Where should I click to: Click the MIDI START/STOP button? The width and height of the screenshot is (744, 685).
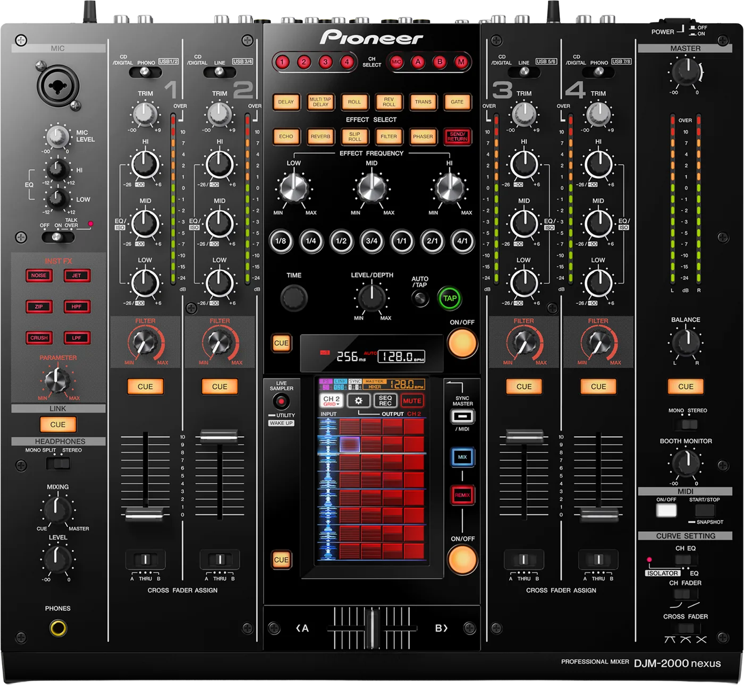[705, 510]
